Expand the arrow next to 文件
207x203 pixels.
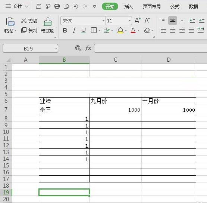(26, 6)
